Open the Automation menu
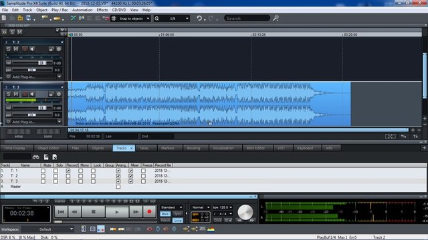This screenshot has height=240, width=428. [x=82, y=10]
